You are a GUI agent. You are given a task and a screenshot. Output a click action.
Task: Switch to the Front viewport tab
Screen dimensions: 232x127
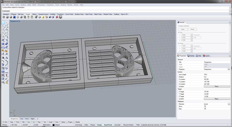coord(27,119)
